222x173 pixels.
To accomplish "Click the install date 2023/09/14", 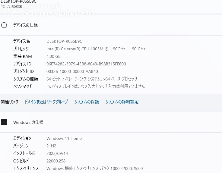I will pyautogui.click(x=57, y=153).
